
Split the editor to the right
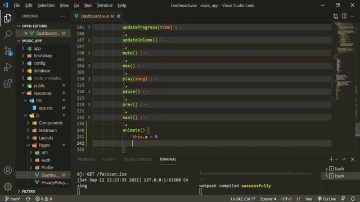[344, 16]
